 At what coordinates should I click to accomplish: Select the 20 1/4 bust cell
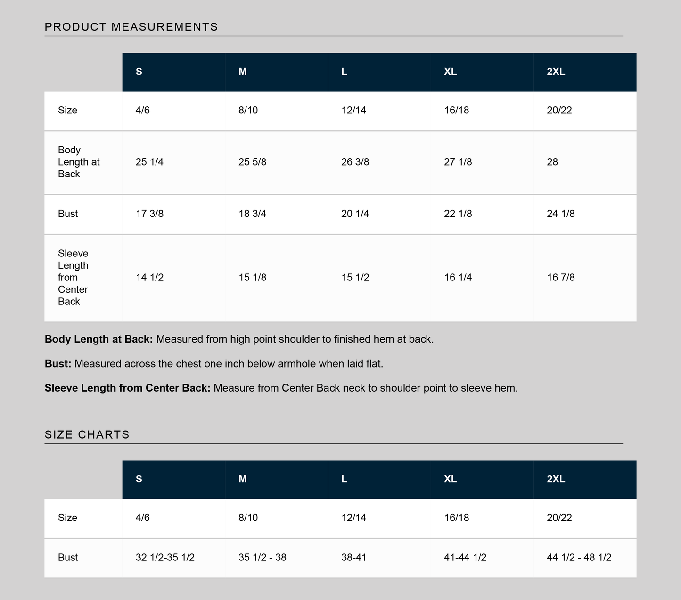(355, 214)
